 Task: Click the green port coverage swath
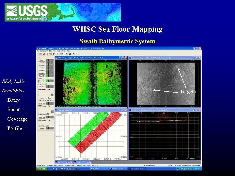88,129
